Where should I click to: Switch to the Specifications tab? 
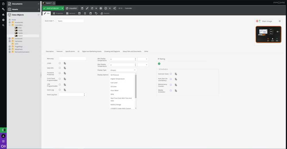tap(70, 51)
